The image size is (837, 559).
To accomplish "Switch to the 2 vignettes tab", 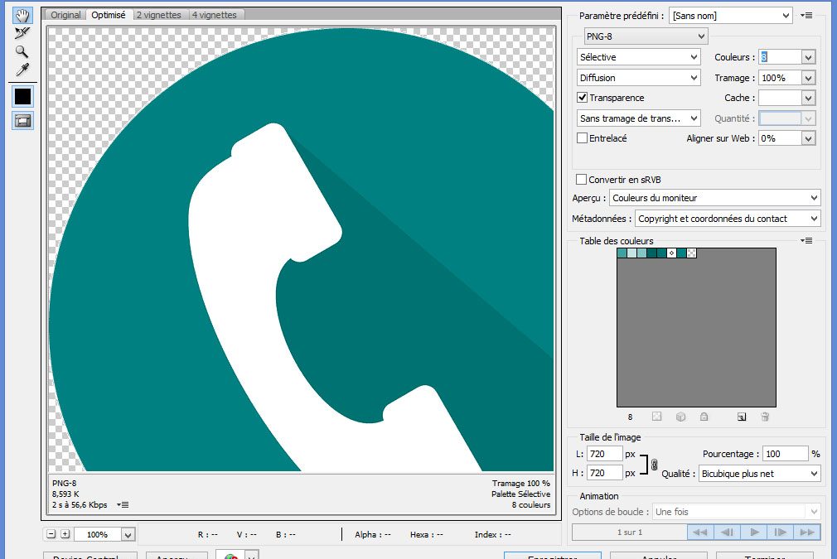I will pos(158,15).
